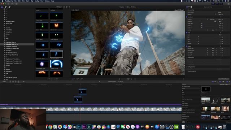Viewport: 231px width, 130px height.
Task: Open the photos and audio sidebar icon
Action: coord(6,7)
